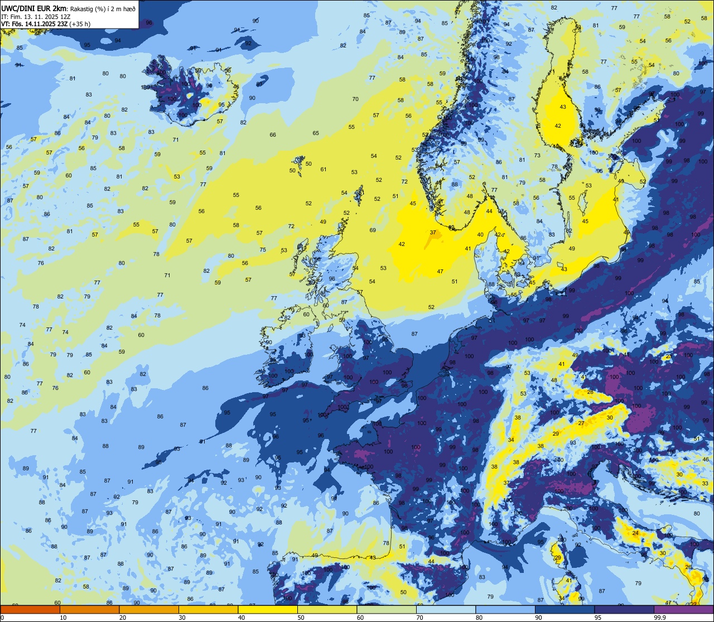
Task: Click the humidity value '65' on map
Action: tap(316, 133)
